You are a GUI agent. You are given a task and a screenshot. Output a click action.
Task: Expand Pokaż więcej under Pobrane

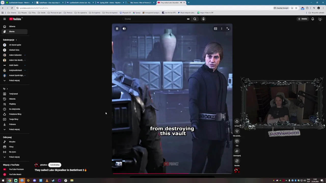tap(14, 129)
